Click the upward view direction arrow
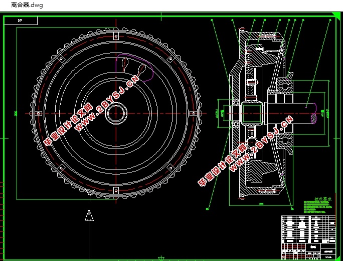343x261 pixels. (x=89, y=215)
